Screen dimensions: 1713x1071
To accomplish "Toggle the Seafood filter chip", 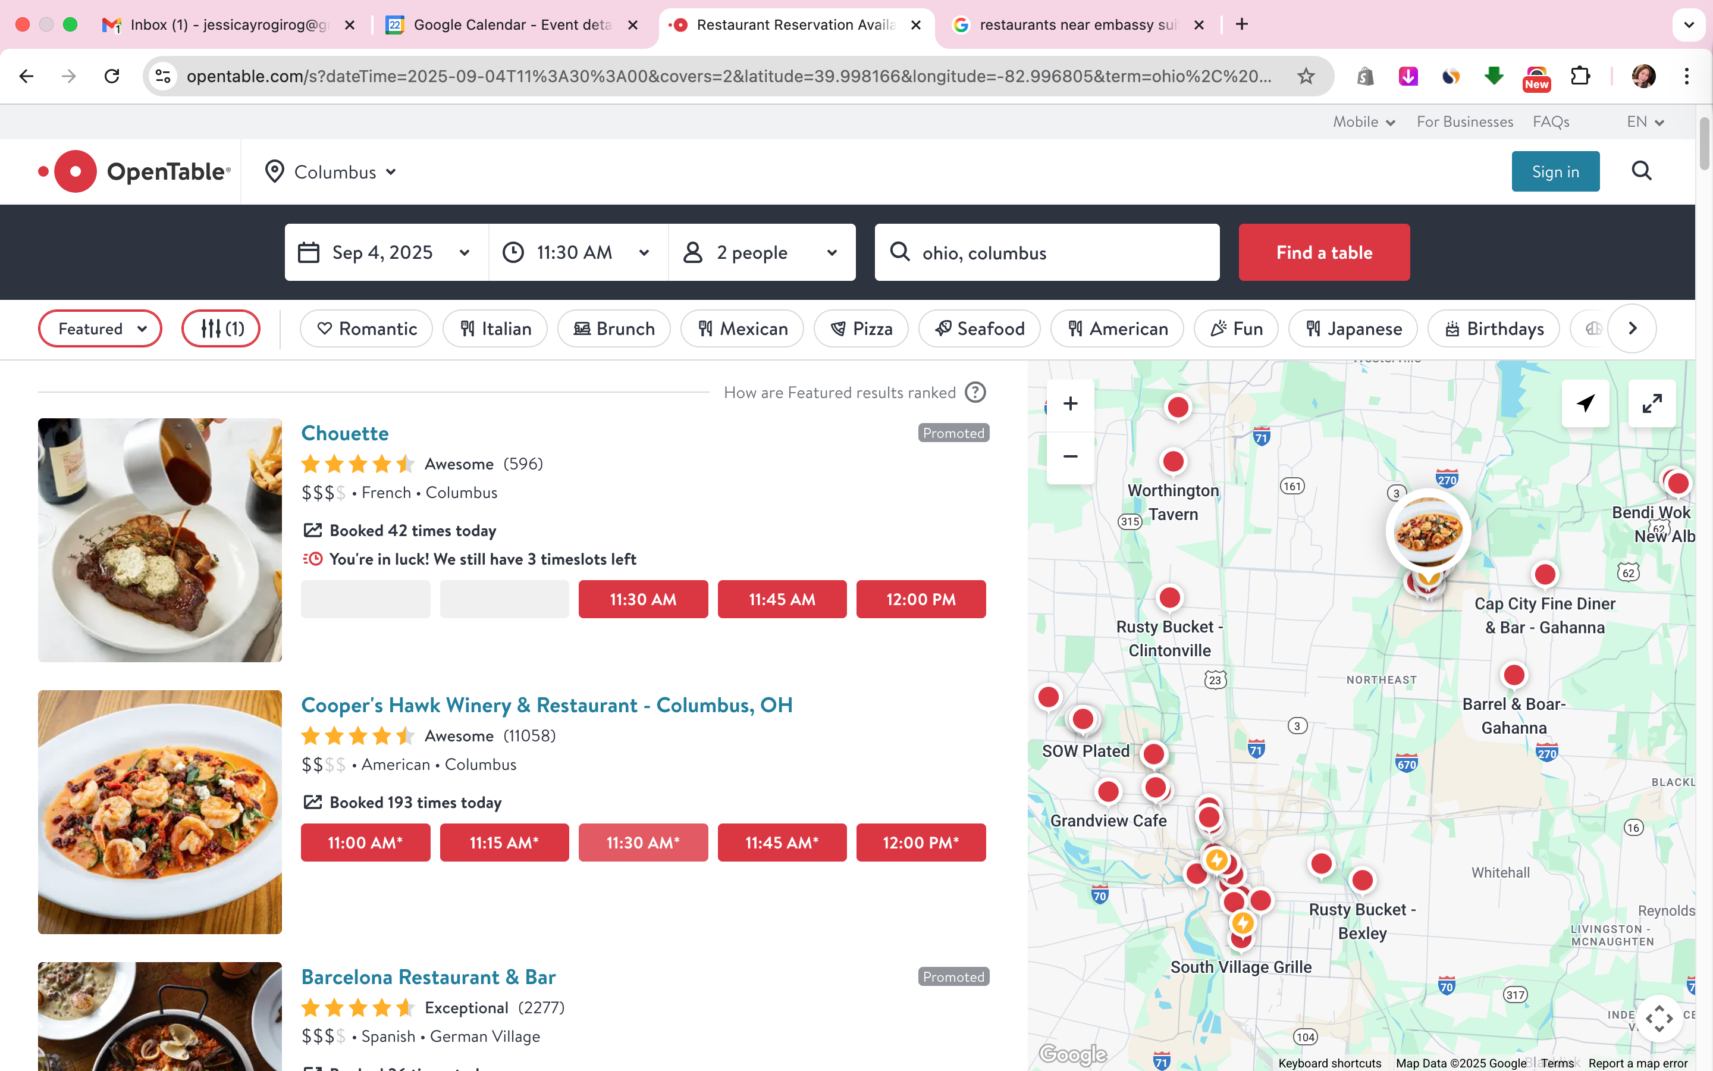I will pos(979,328).
